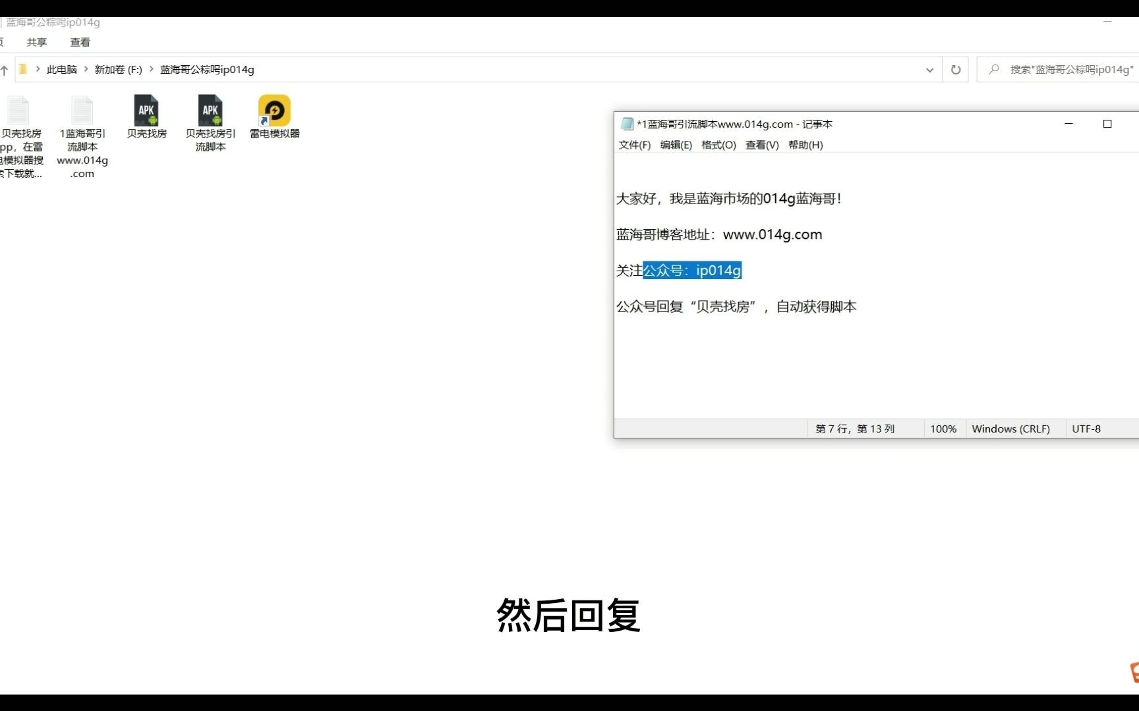The image size is (1139, 711).
Task: Expand chevron after 新加卷 (F:) in breadcrumb
Action: pyautogui.click(x=152, y=69)
